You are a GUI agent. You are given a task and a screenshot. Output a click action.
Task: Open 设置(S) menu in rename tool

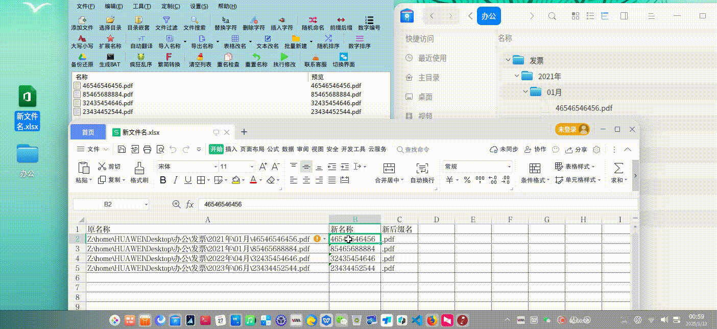point(199,6)
